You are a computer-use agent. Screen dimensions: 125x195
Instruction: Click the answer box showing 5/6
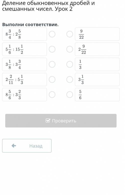point(97,95)
